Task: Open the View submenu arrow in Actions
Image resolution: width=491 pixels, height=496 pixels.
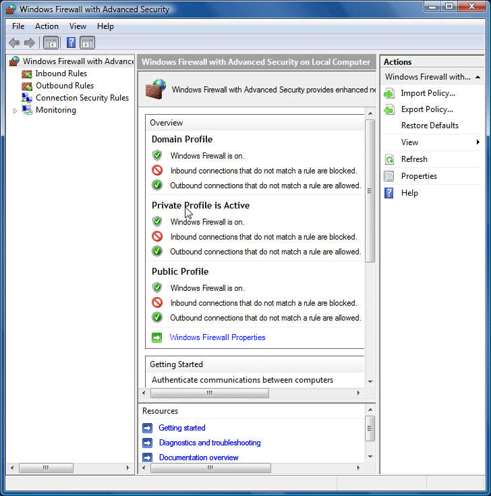Action: click(x=478, y=142)
